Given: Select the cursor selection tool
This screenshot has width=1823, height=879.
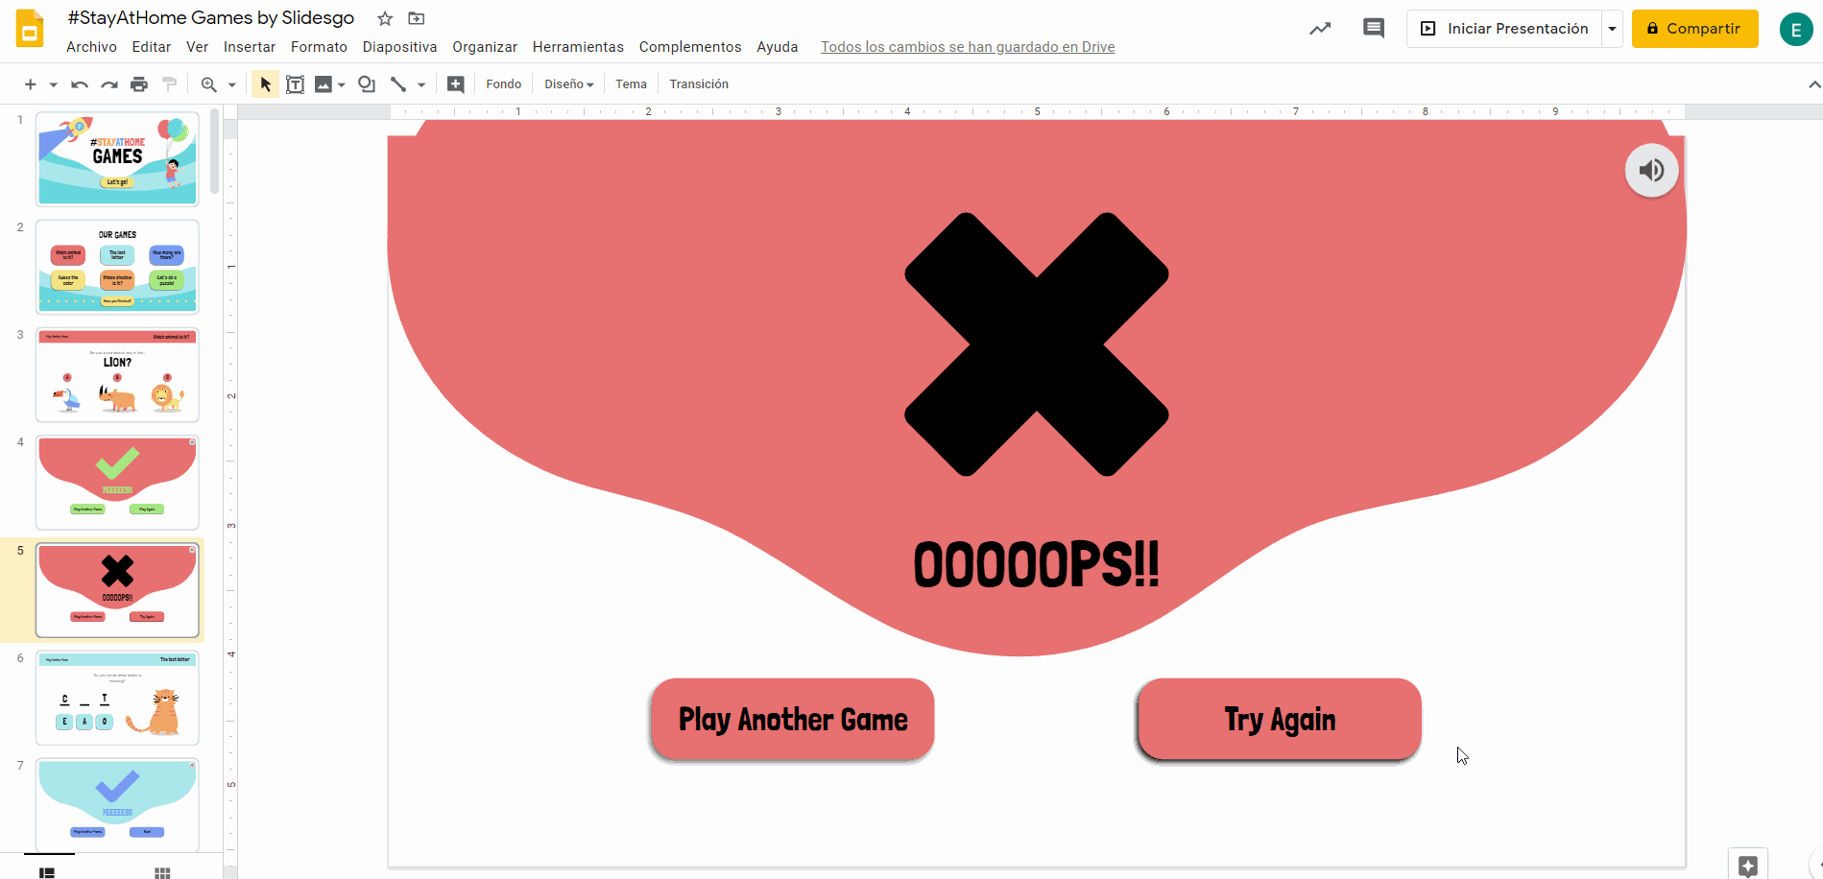Looking at the screenshot, I should point(265,84).
